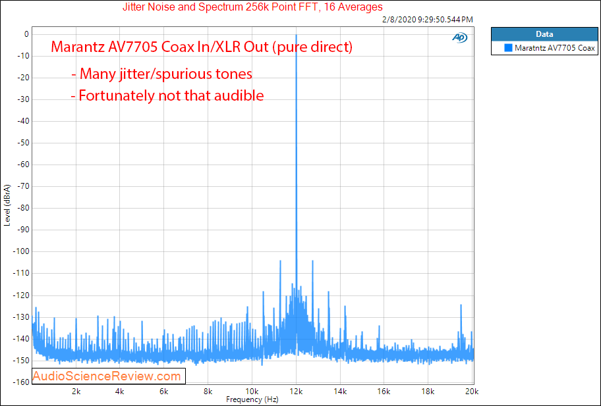Click the -160 level axis tick label
The height and width of the screenshot is (406, 601).
(x=20, y=382)
